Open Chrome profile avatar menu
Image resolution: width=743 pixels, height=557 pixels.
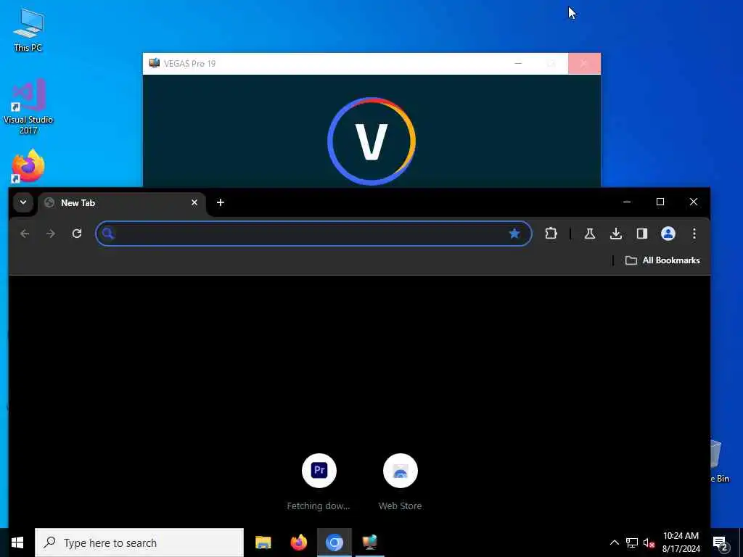pyautogui.click(x=668, y=234)
